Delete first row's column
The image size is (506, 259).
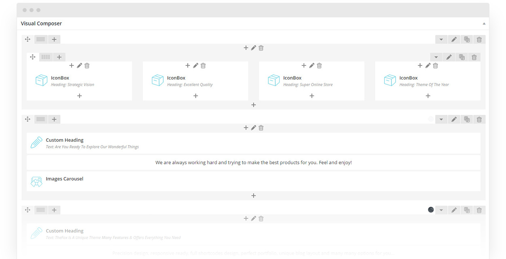point(261,48)
